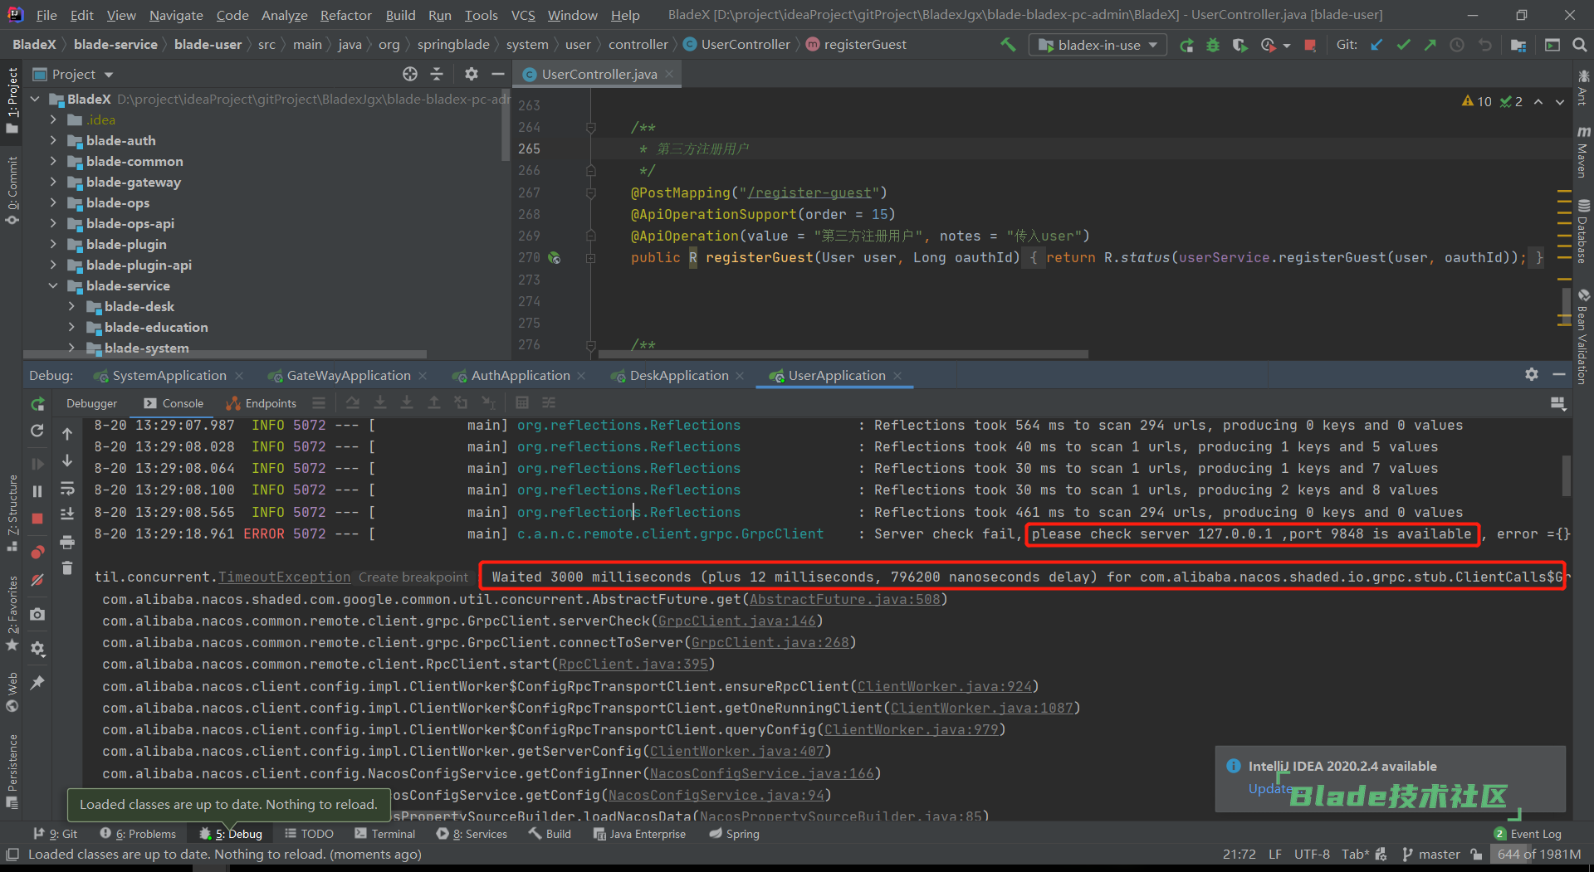
Task: Click the Debug bug icon in main toolbar
Action: click(1213, 45)
